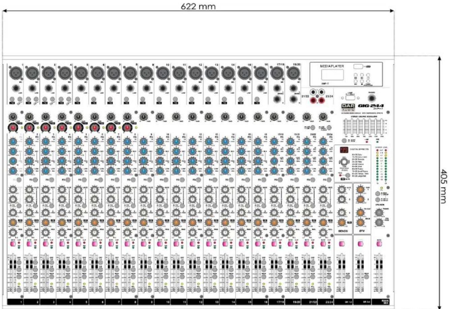Mute the Main Mix output
The height and width of the screenshot is (309, 449).
(x=379, y=244)
